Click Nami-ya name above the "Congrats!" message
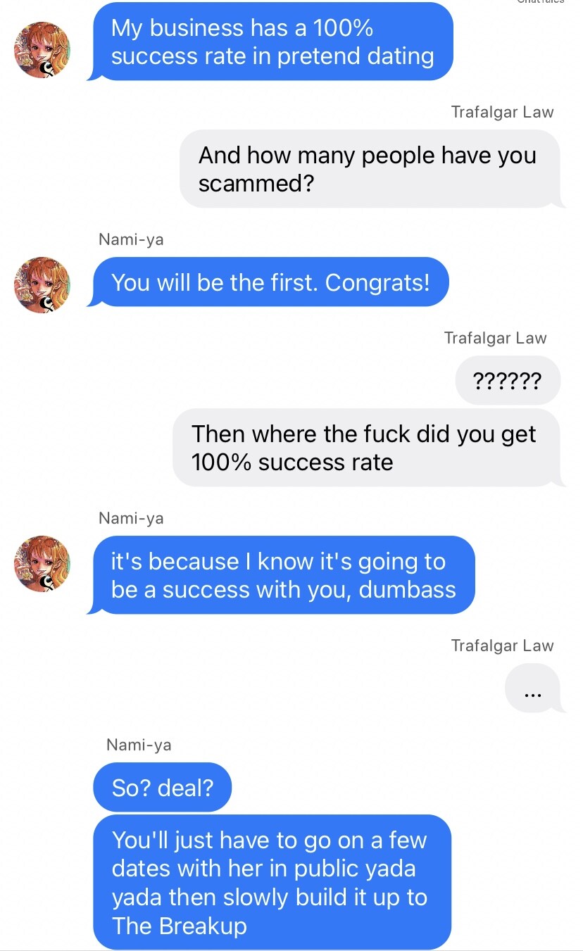Screen dimensions: 583x951 131,239
